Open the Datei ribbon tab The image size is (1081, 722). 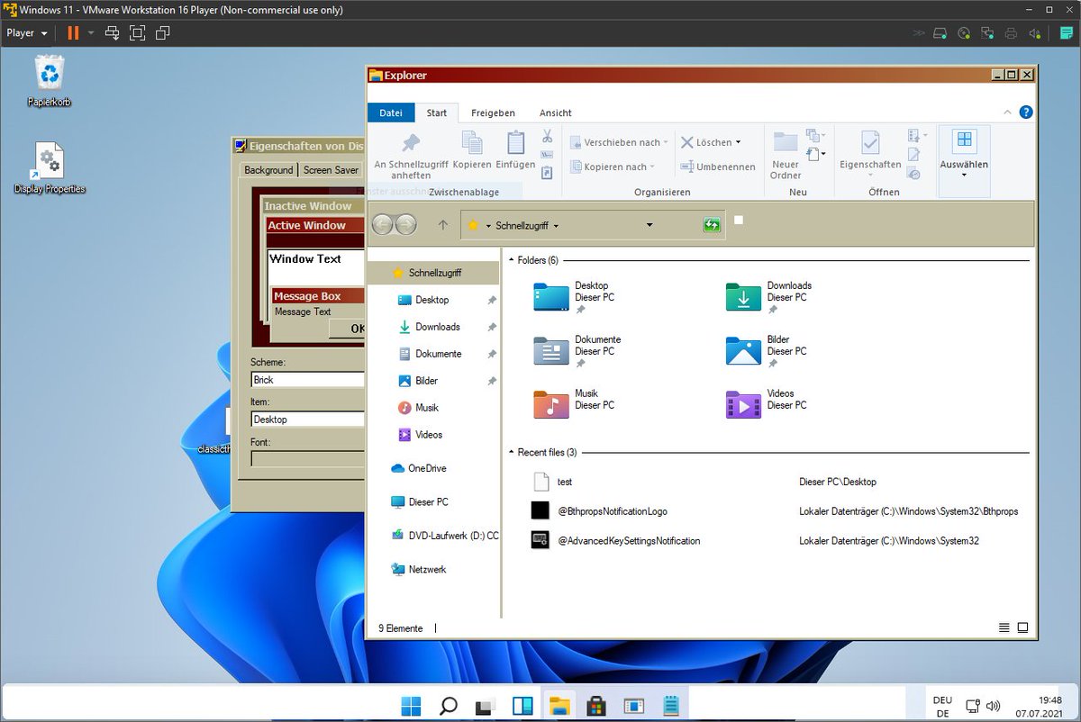point(391,113)
